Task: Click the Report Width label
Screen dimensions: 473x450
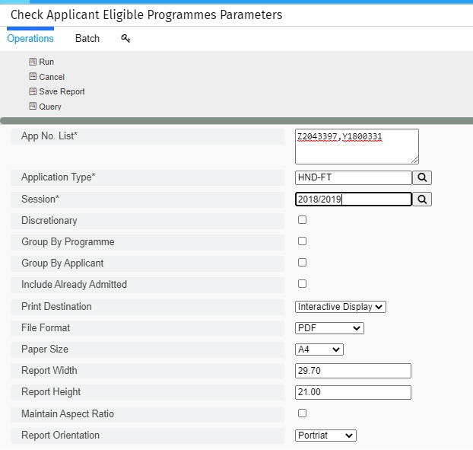Action: [49, 371]
